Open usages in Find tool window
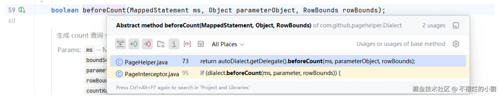The height and width of the screenshot is (96, 500). pyautogui.click(x=456, y=25)
